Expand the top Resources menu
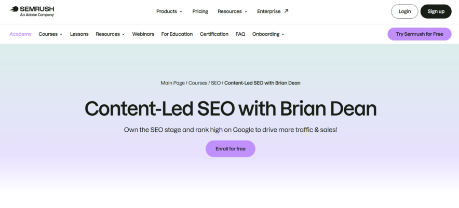Viewport: 459px width, 208px height. coord(233,11)
